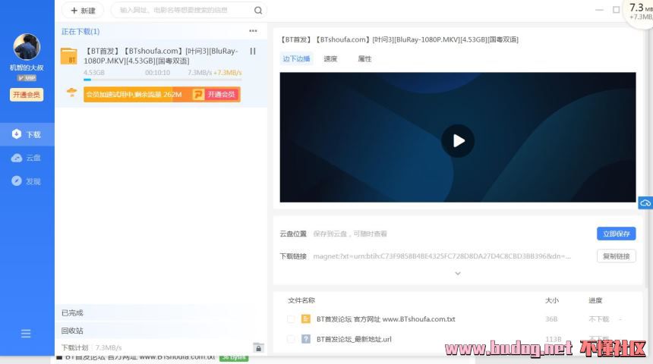Switch to the 属性 tab
The height and width of the screenshot is (364, 653).
[x=364, y=58]
